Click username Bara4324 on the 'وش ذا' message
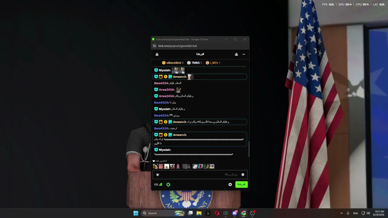 pos(161,103)
